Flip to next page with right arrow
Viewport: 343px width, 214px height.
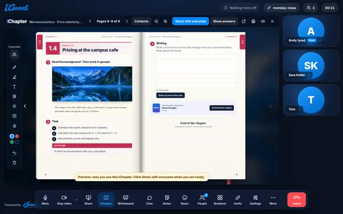(x=271, y=106)
